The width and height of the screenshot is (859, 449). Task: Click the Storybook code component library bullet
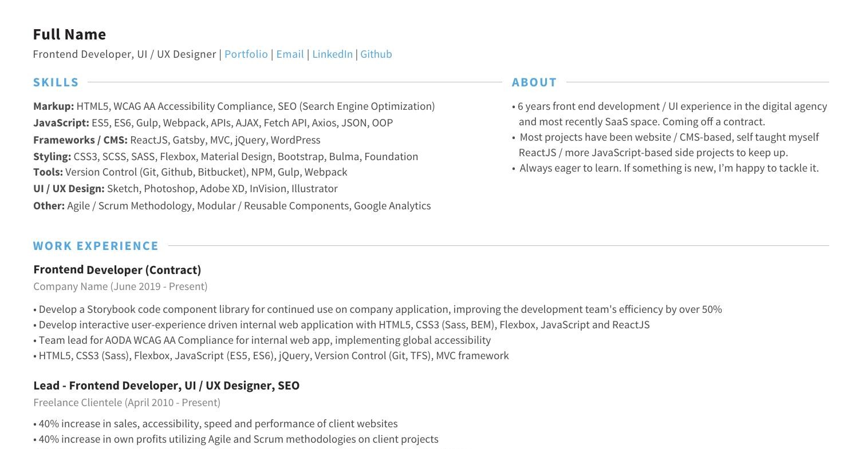click(x=378, y=309)
